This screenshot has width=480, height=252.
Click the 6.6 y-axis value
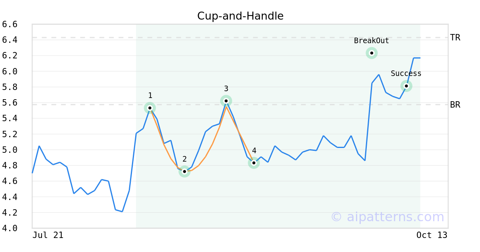pos(10,24)
